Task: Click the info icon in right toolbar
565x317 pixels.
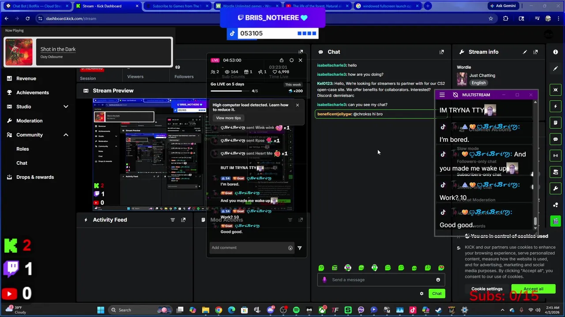Action: 556,52
